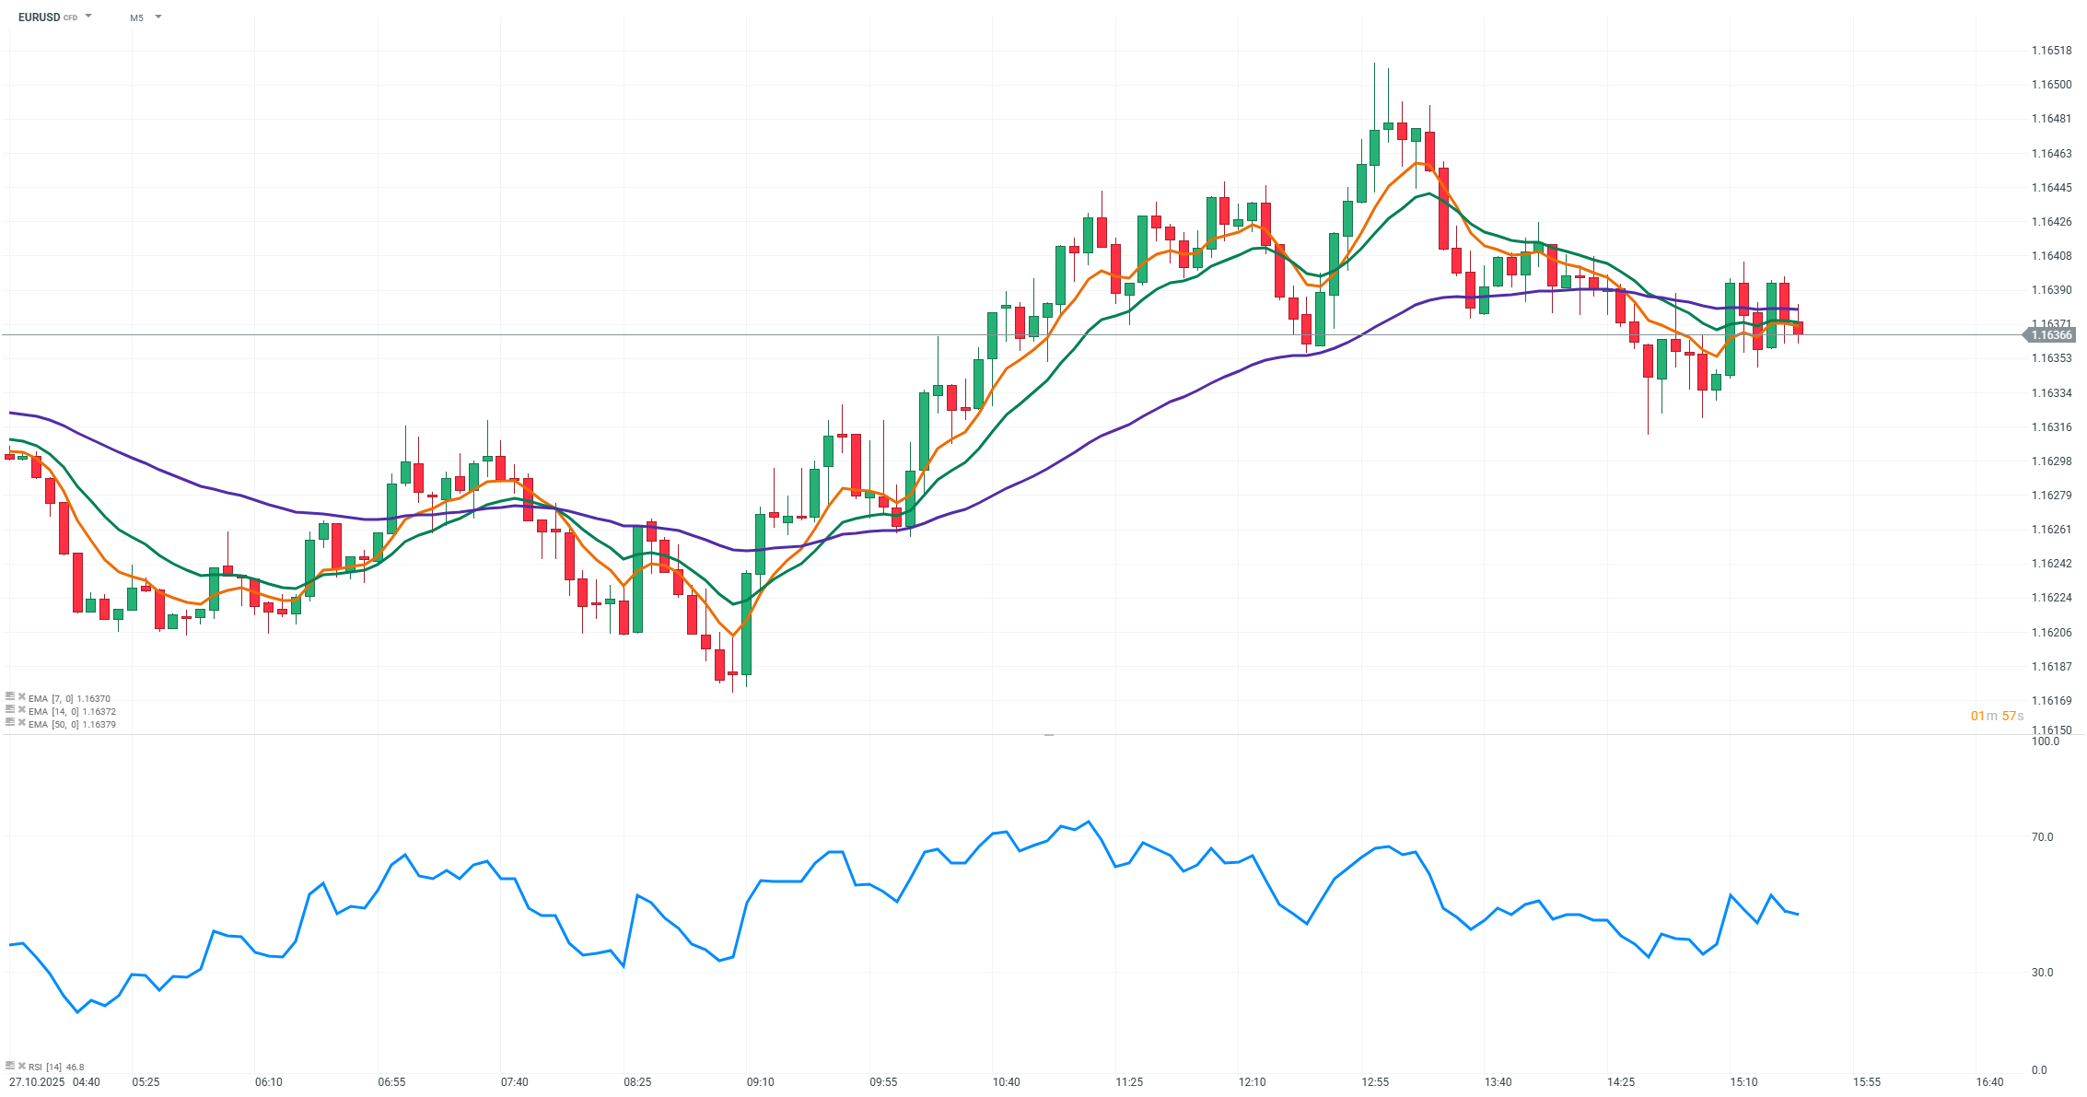Click the 12:55 time axis label
Screen dimensions: 2087x1097
click(x=1375, y=1082)
